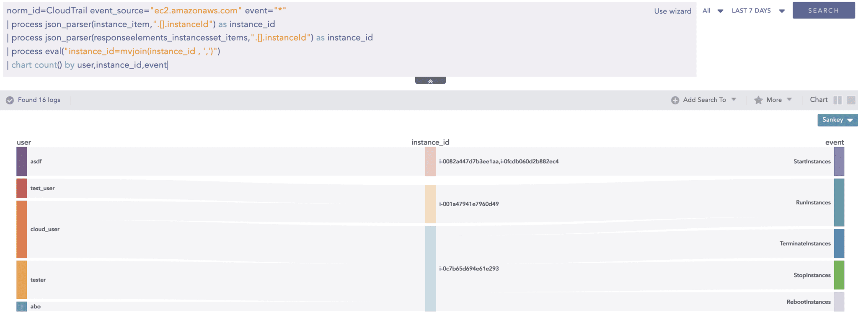Open the Sankey chart type dropdown
Image resolution: width=858 pixels, height=323 pixels.
tap(837, 120)
